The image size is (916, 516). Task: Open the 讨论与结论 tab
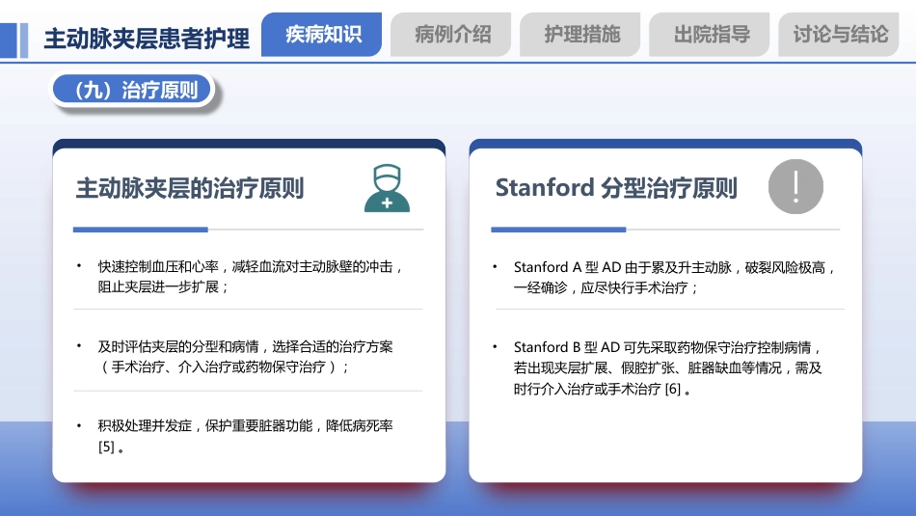tap(839, 35)
